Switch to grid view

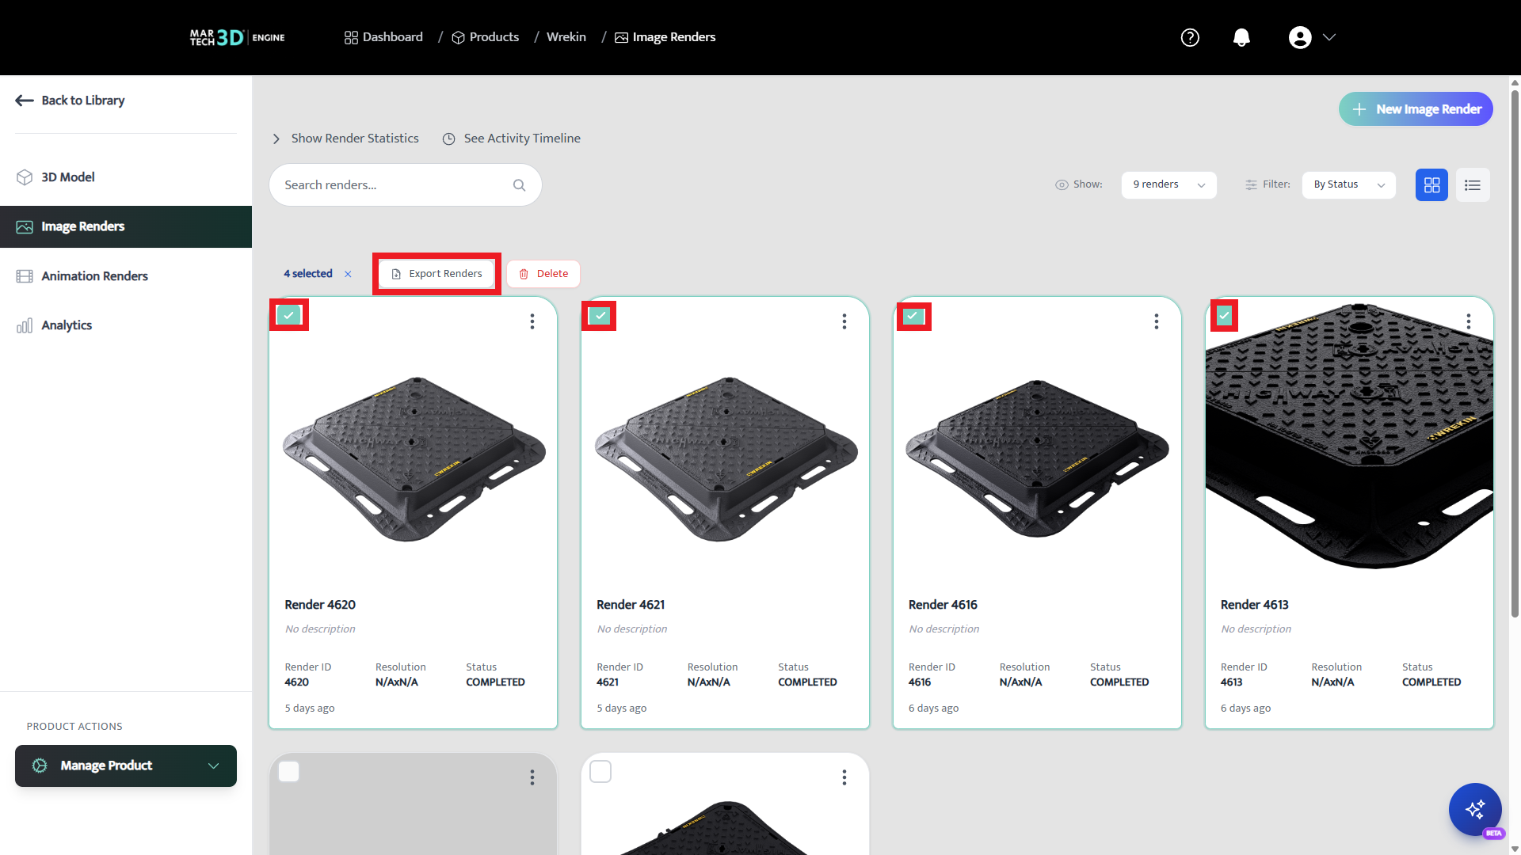pos(1431,185)
